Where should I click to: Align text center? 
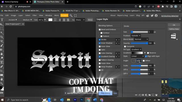click(x=64, y=20)
